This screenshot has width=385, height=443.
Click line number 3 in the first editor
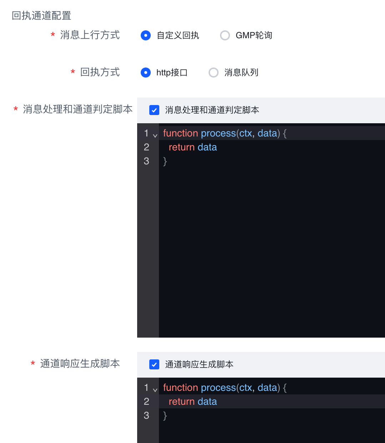146,161
